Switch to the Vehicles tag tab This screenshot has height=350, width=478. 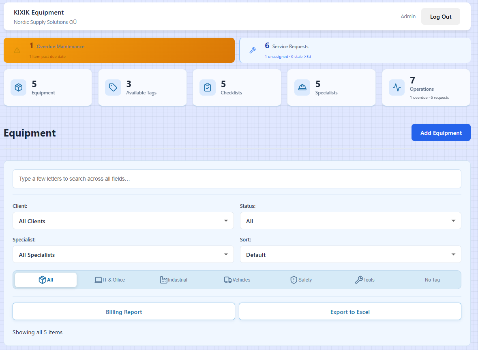tap(237, 280)
